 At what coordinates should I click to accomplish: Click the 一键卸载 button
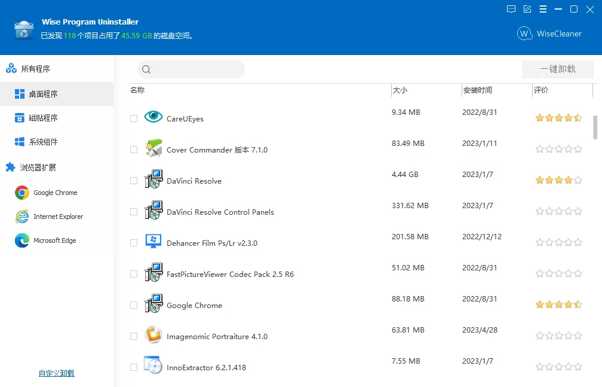(557, 69)
